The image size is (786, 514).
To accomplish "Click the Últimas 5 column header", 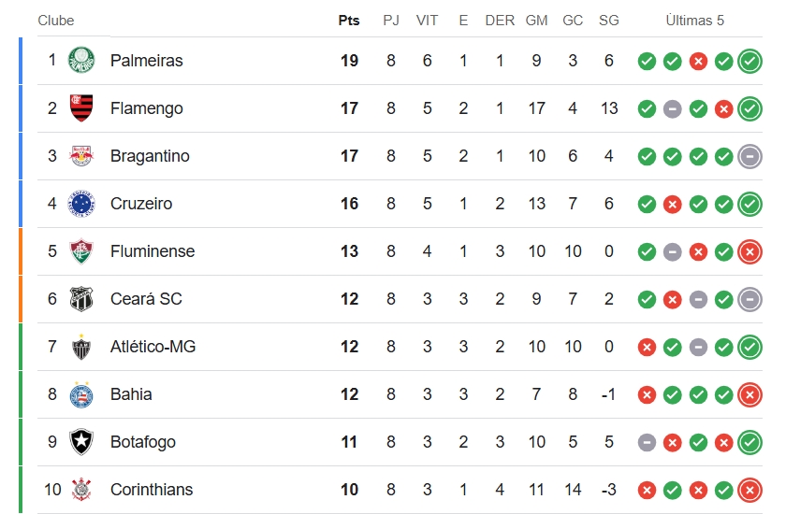I will point(694,21).
